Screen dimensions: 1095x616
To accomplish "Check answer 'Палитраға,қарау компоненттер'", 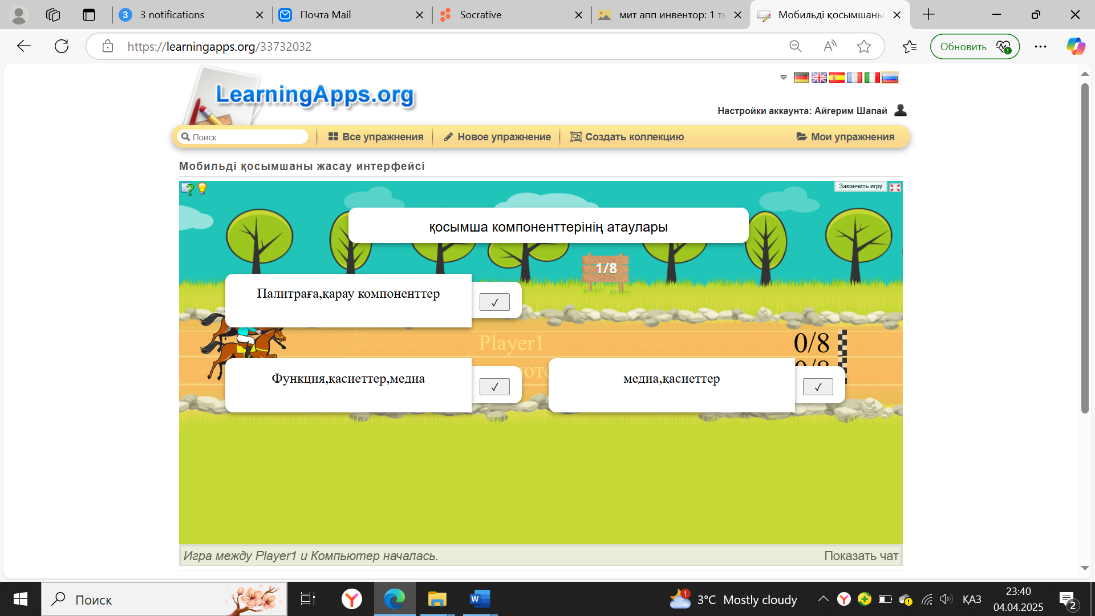I will 494,302.
